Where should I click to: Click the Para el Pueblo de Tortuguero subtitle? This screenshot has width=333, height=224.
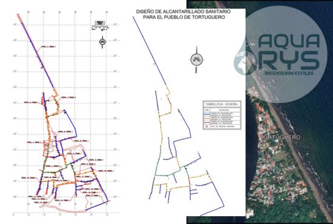tap(183, 17)
